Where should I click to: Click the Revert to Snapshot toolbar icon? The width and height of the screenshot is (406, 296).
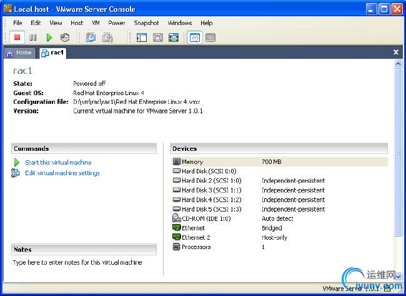click(107, 38)
